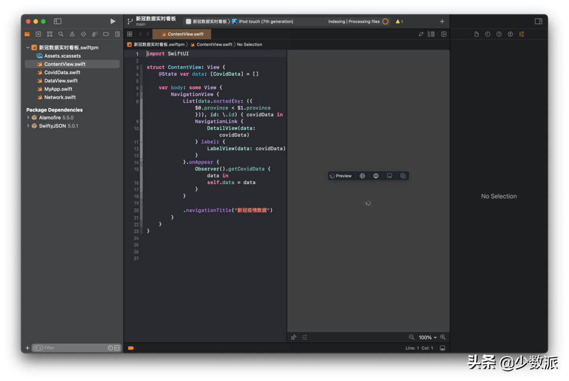
Task: Choose iPod touch (7th generation) destination
Action: [x=263, y=21]
